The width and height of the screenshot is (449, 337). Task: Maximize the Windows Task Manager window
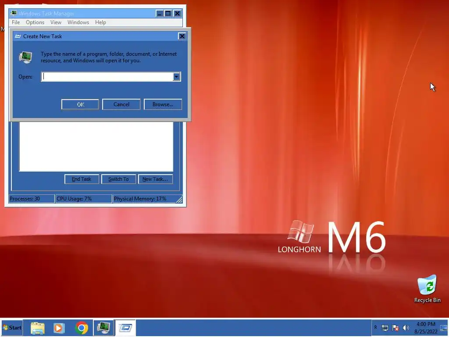point(168,14)
